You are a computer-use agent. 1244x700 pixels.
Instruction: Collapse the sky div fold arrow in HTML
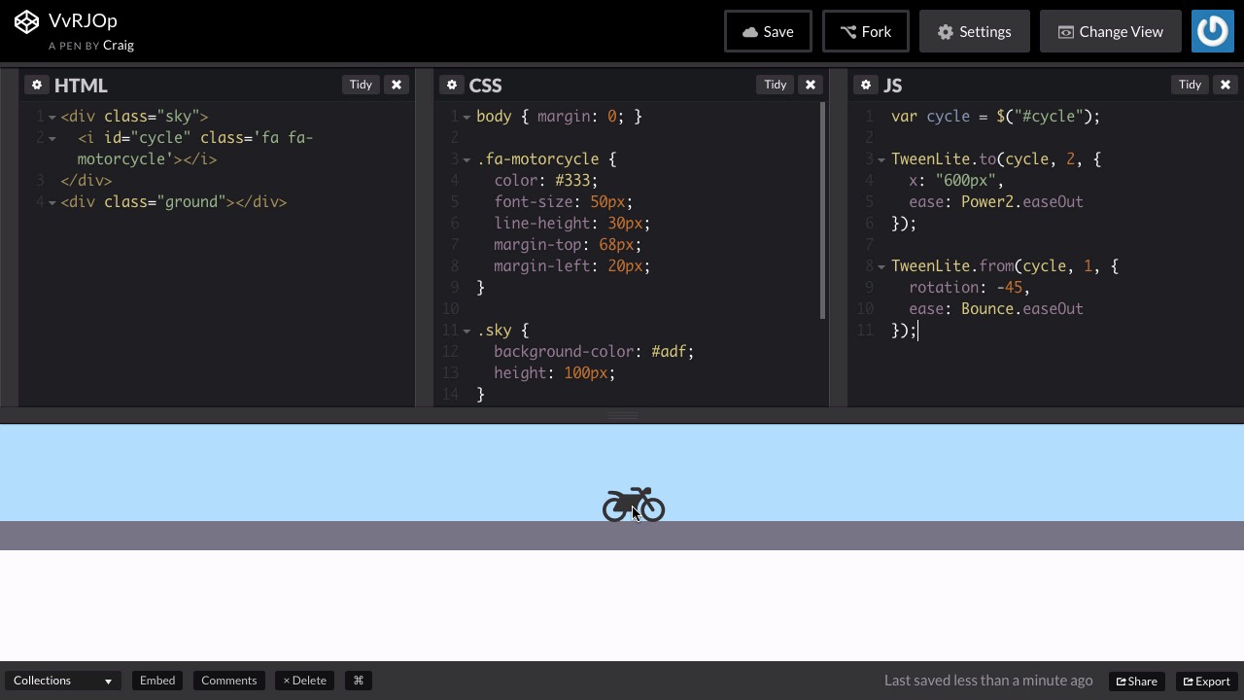(x=52, y=117)
